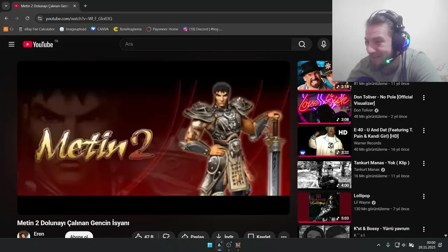Viewport: 448px width, 252px height.
Task: Open options menu for Lollipop video
Action: [x=423, y=196]
